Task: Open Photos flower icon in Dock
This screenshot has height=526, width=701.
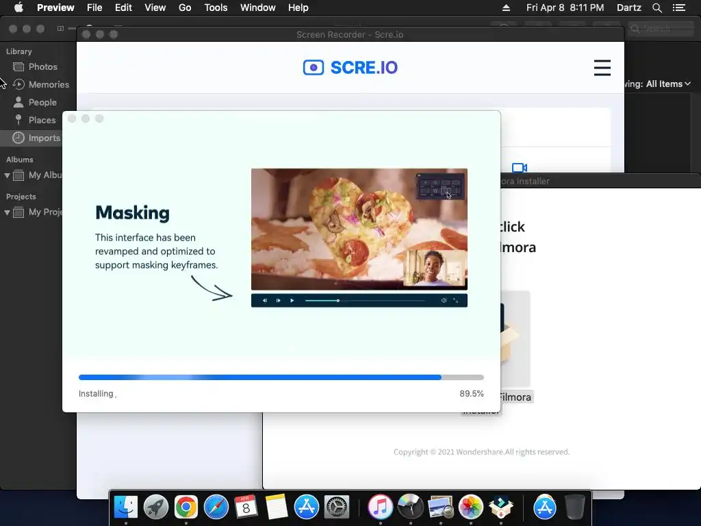Action: pos(471,507)
